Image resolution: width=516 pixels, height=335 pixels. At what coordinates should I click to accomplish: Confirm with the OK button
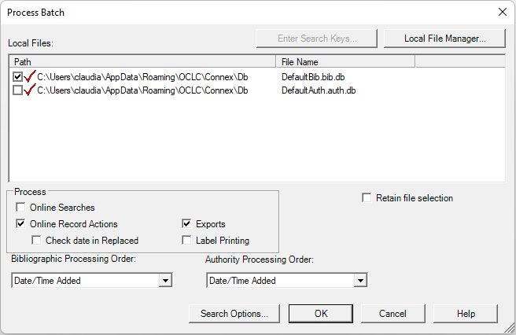(321, 314)
